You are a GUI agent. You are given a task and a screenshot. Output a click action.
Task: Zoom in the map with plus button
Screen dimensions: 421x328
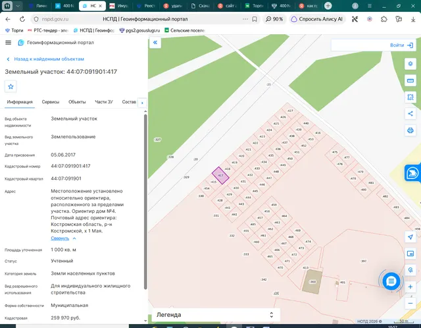tap(410, 287)
